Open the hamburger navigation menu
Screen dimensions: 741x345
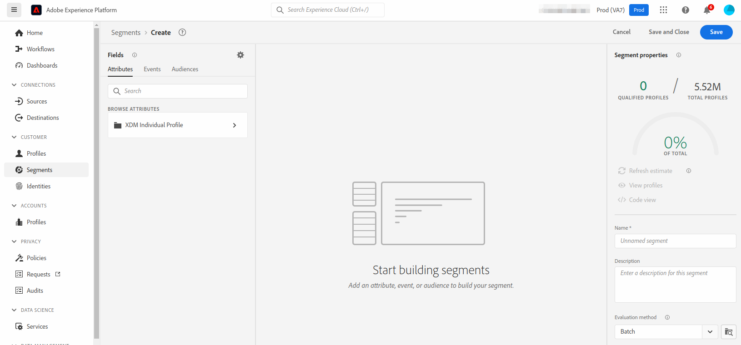(x=14, y=10)
